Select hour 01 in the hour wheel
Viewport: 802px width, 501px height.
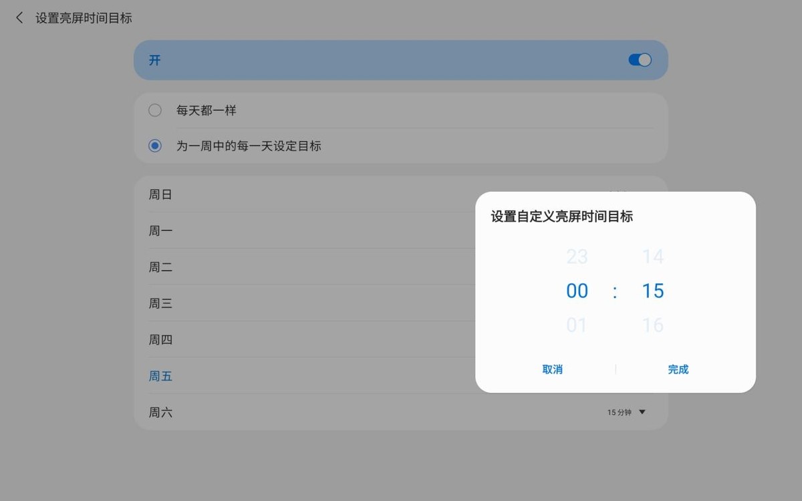[577, 325]
